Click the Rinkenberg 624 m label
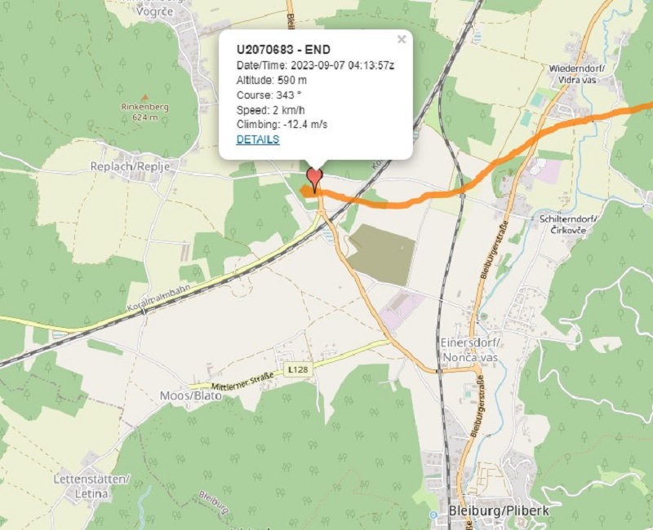 click(145, 112)
